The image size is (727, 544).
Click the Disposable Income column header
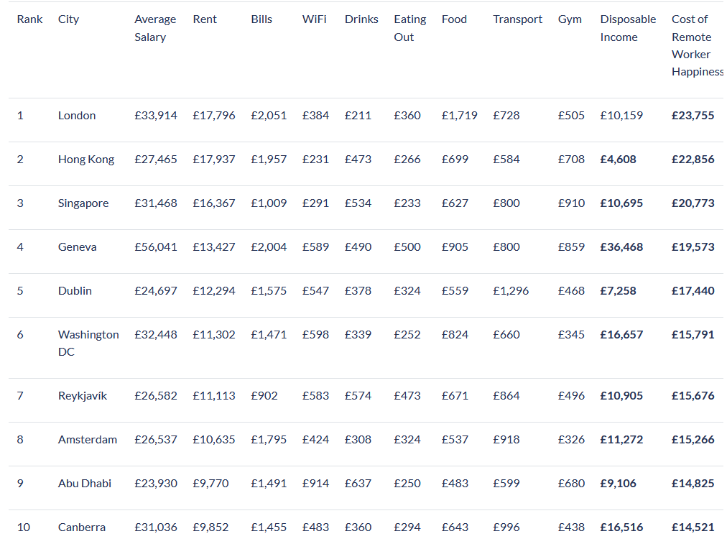628,28
